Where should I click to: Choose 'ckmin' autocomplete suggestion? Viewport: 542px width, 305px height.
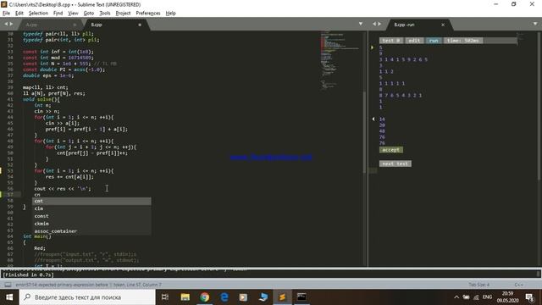pyautogui.click(x=91, y=224)
